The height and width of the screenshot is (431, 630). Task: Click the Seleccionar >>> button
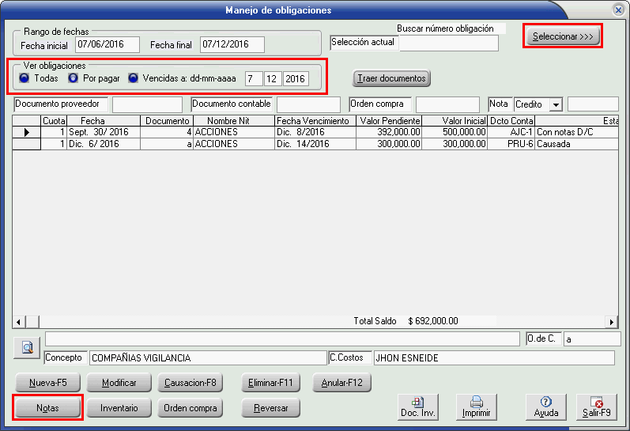point(563,36)
